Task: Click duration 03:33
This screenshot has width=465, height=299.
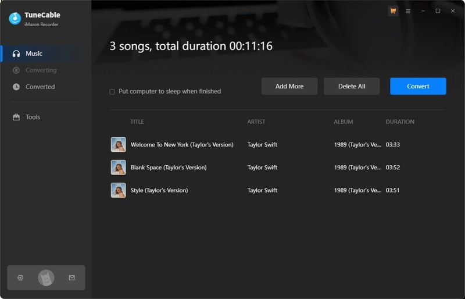Action: [x=393, y=145]
